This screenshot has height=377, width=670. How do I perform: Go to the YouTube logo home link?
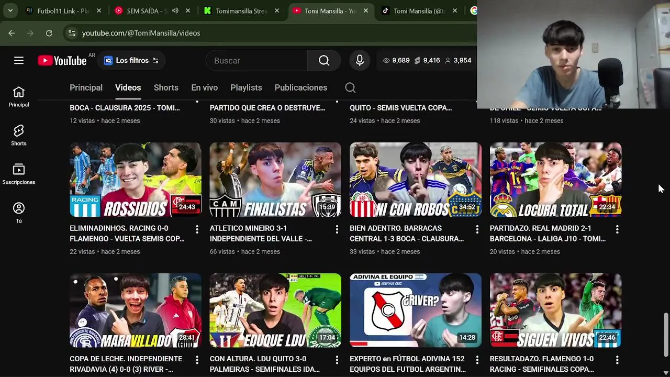coord(62,61)
